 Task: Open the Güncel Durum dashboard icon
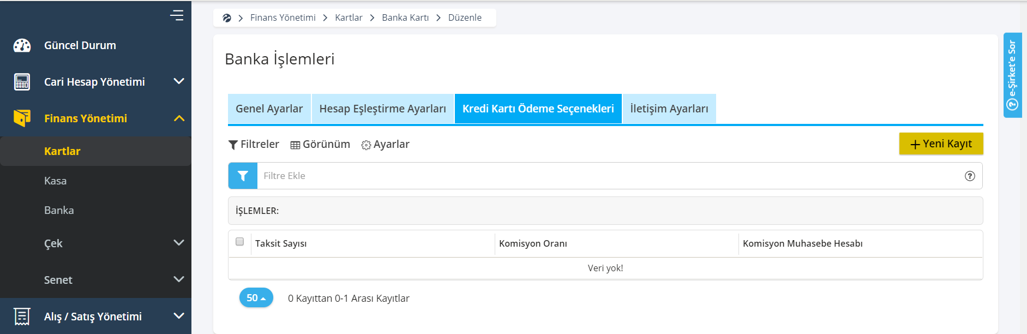point(22,45)
